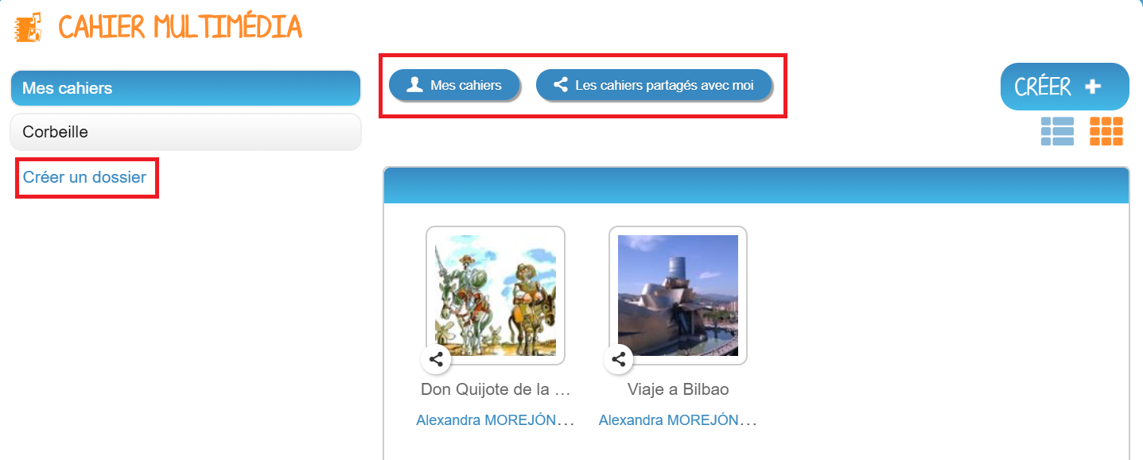Click the Cahier Multimédia notebook logo icon
Image resolution: width=1143 pixels, height=460 pixels.
click(29, 28)
